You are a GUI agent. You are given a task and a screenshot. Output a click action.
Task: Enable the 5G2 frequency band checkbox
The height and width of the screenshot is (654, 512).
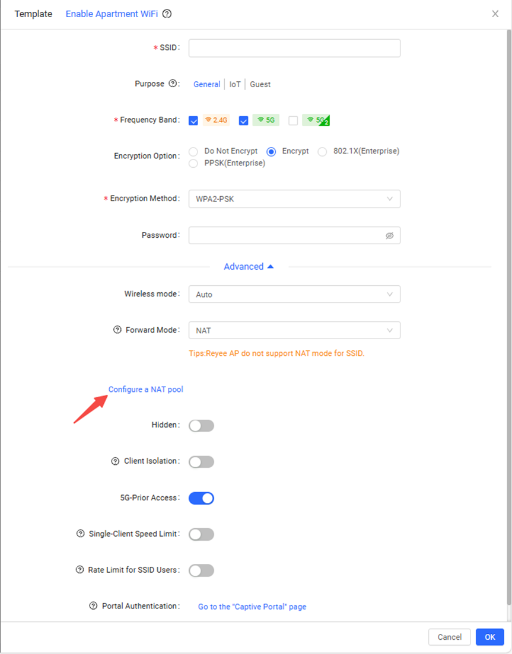[x=293, y=120]
